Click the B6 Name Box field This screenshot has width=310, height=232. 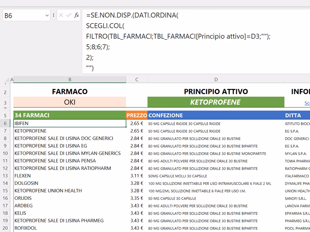point(22,15)
